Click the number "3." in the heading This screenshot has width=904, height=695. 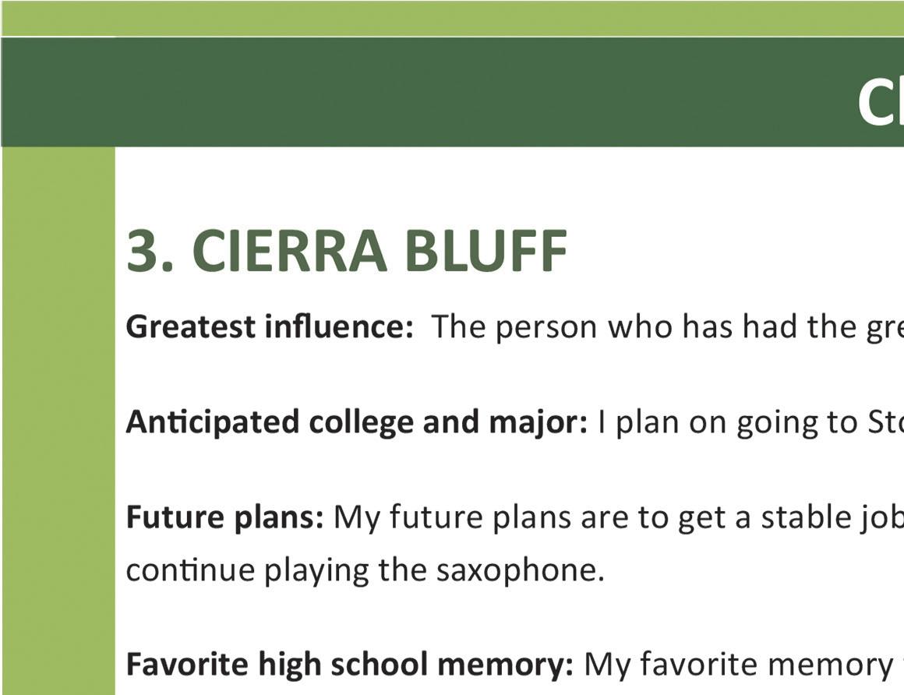click(151, 251)
